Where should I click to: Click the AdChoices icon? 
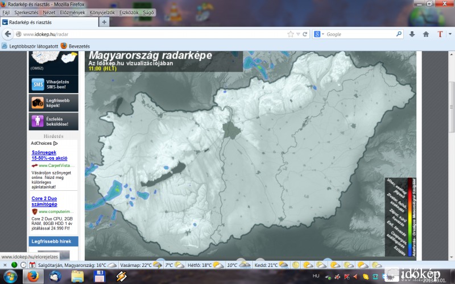tap(55, 143)
